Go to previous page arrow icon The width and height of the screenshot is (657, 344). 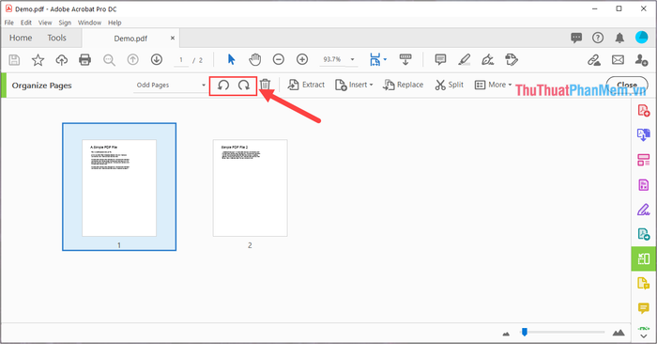(133, 59)
